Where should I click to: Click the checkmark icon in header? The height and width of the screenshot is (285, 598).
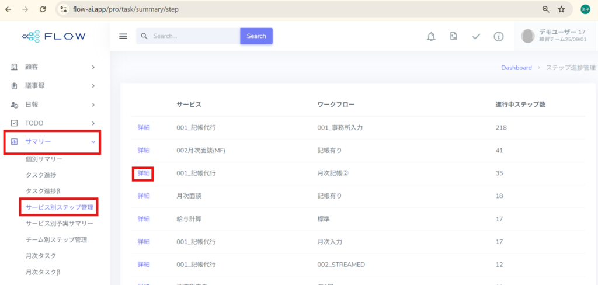coord(476,37)
